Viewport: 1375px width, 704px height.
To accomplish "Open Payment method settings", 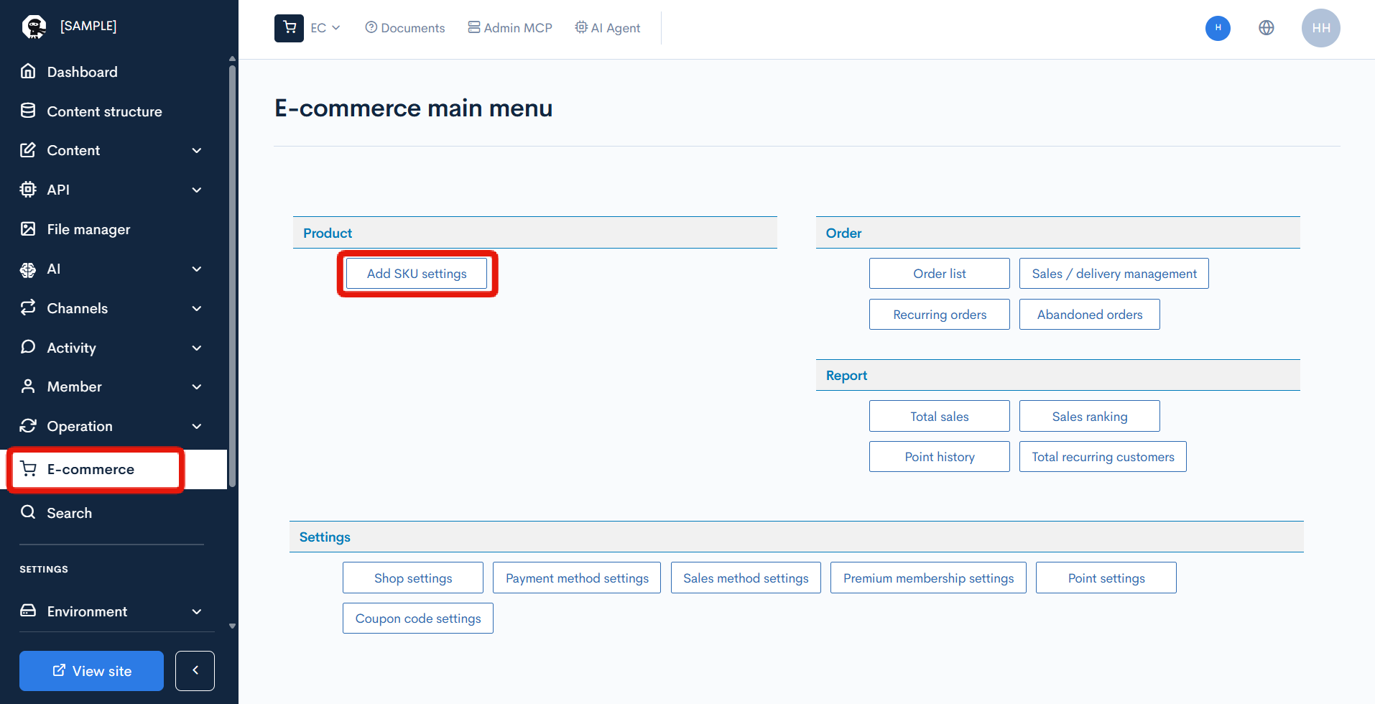I will click(577, 578).
